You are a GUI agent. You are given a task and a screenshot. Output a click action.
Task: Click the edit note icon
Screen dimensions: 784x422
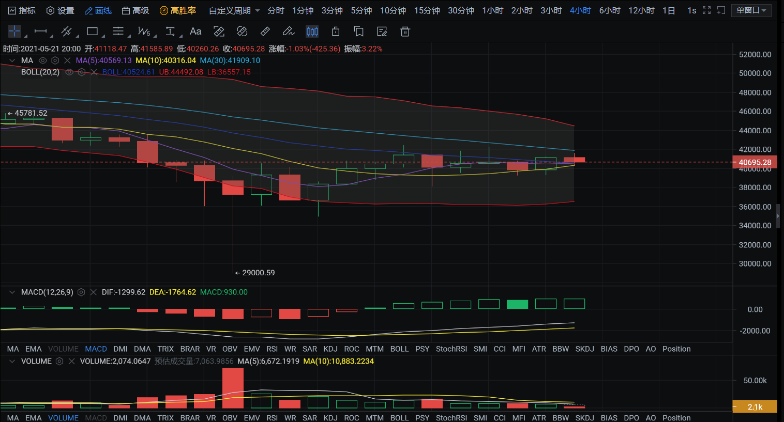(382, 32)
